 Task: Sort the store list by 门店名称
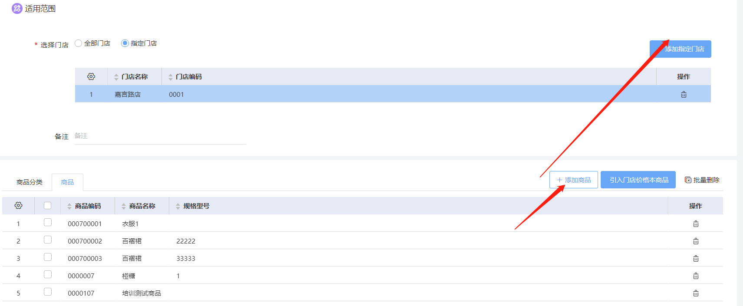pyautogui.click(x=116, y=77)
